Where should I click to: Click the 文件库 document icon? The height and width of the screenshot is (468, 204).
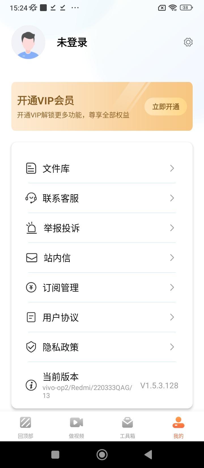coord(31,168)
